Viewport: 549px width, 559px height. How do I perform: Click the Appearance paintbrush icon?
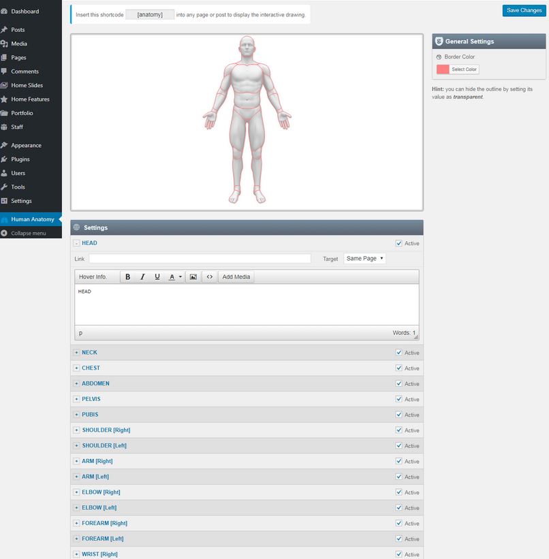click(x=4, y=145)
